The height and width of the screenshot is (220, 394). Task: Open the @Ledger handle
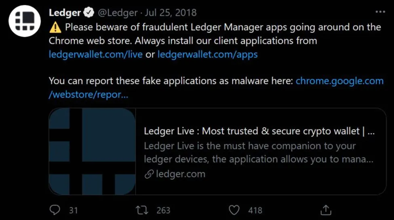coord(118,13)
